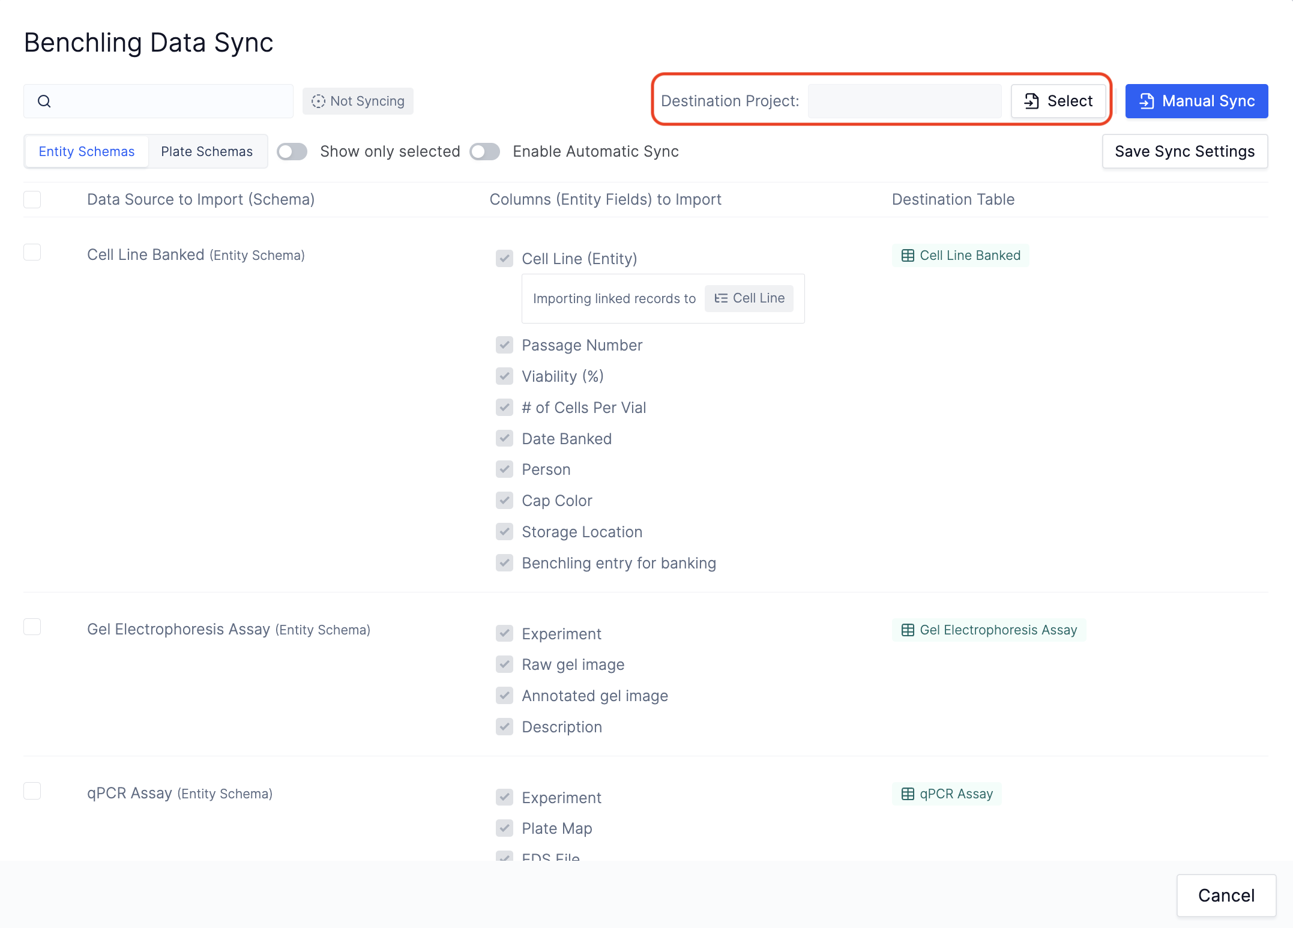Viewport: 1293px width, 928px height.
Task: Toggle the Storage Location field checkbox
Action: coord(504,532)
